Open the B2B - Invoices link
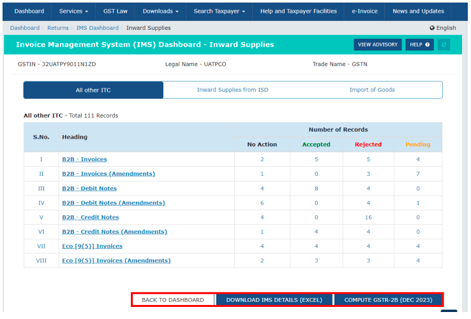 84,159
